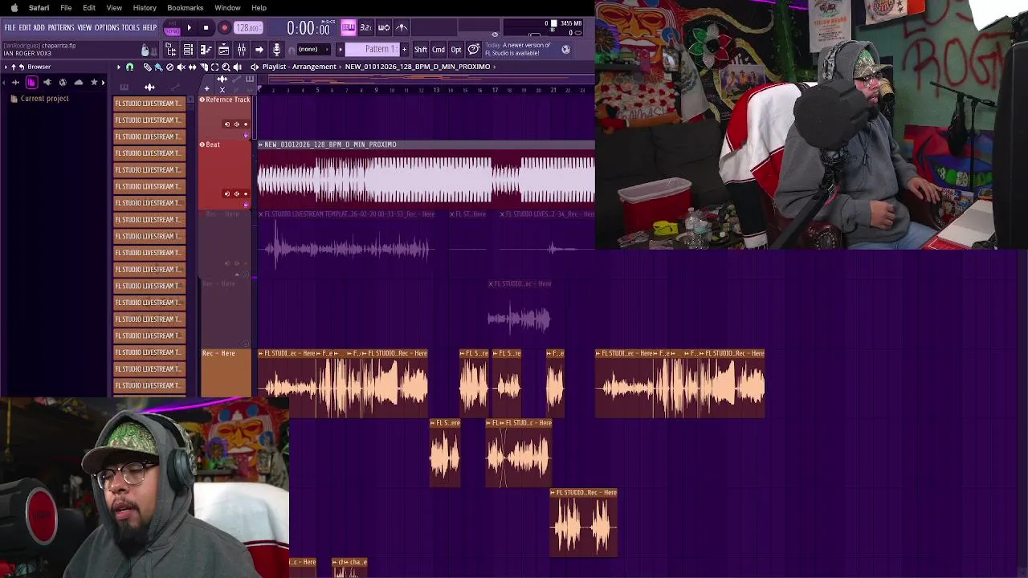Open the FILE menu in FL Studio

10,27
